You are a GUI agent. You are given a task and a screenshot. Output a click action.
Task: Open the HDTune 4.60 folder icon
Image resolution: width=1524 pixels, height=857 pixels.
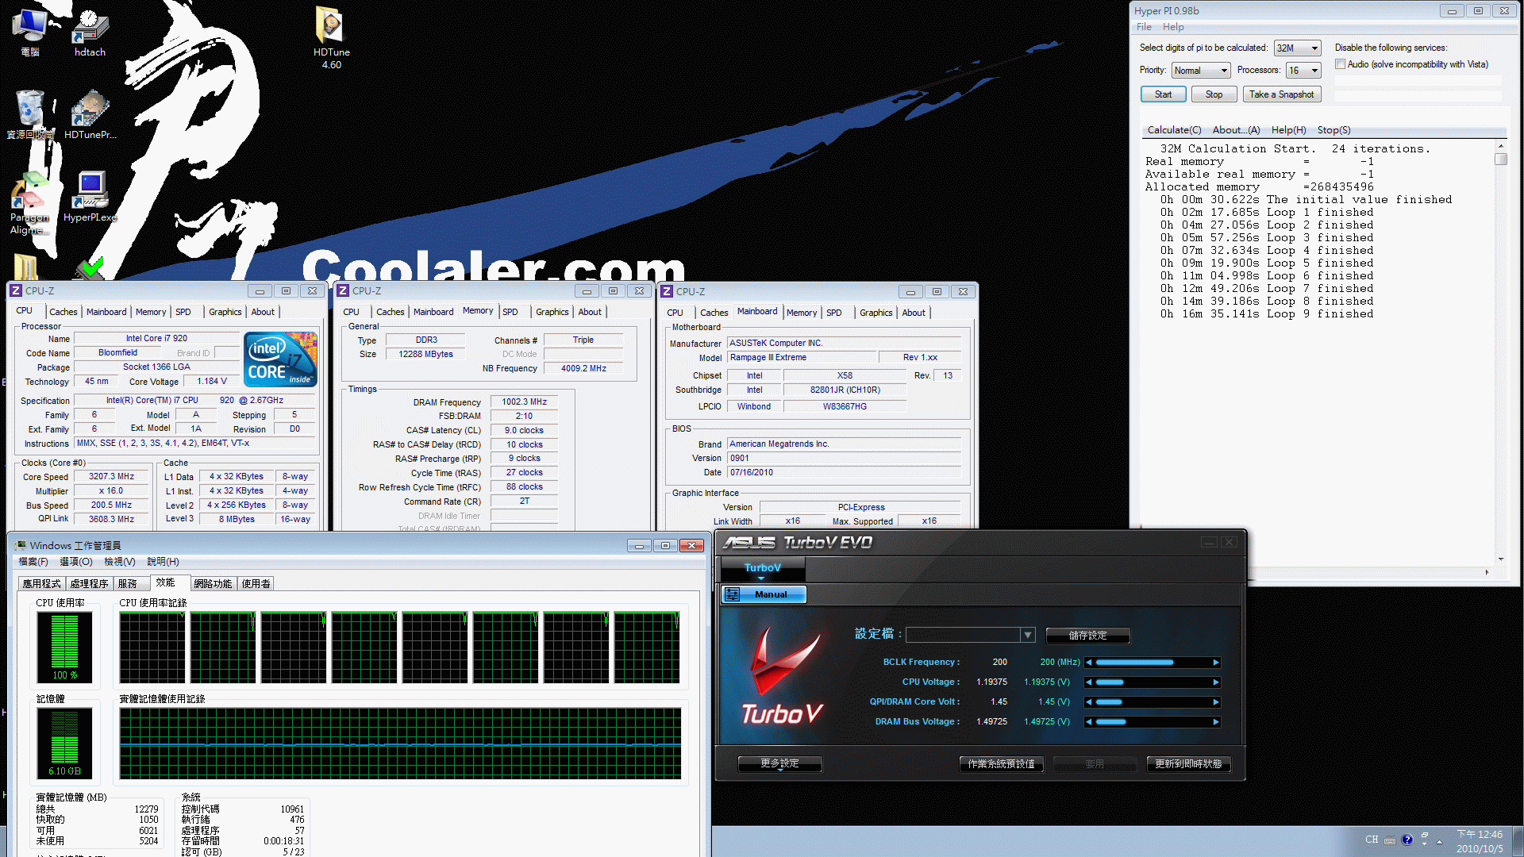tap(331, 38)
